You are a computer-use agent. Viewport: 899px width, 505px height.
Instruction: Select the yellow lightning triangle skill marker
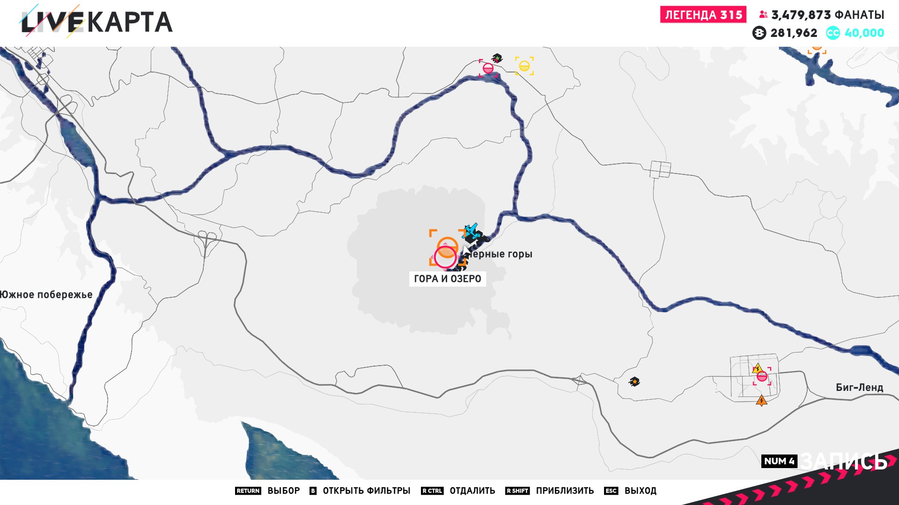[x=757, y=368]
